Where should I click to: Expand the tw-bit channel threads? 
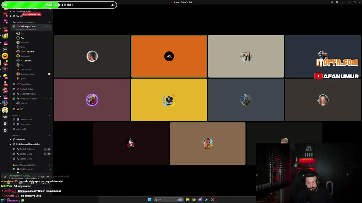10,16
